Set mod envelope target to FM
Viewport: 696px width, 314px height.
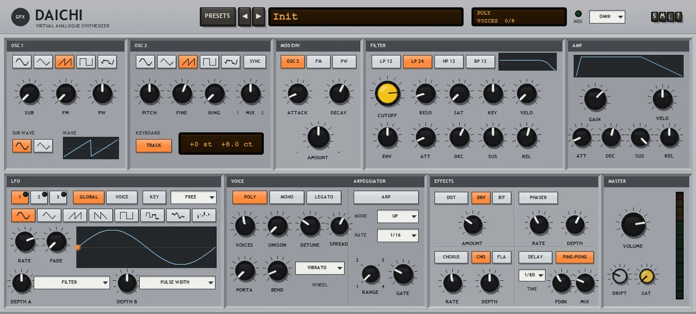[x=318, y=61]
